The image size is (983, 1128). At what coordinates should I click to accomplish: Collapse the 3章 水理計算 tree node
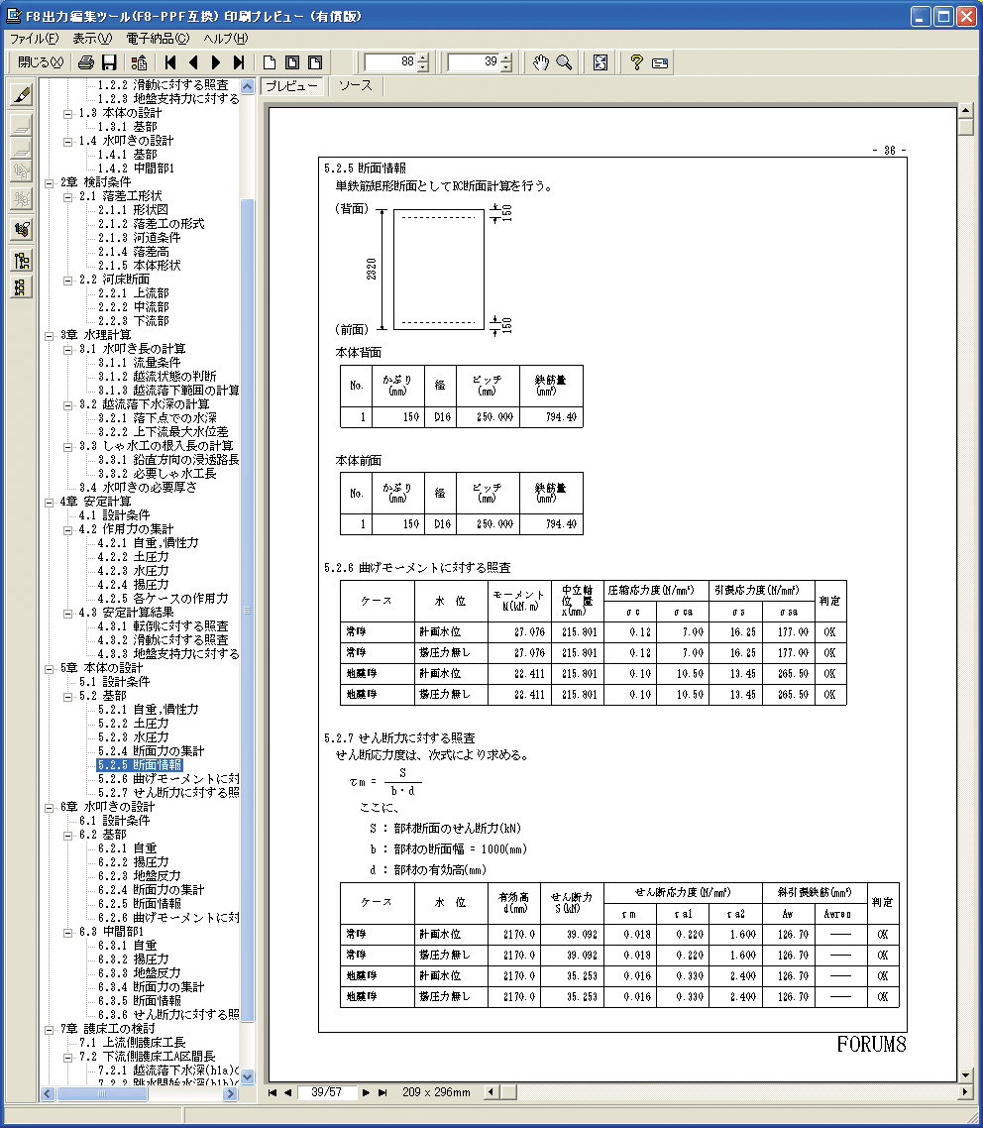(50, 335)
